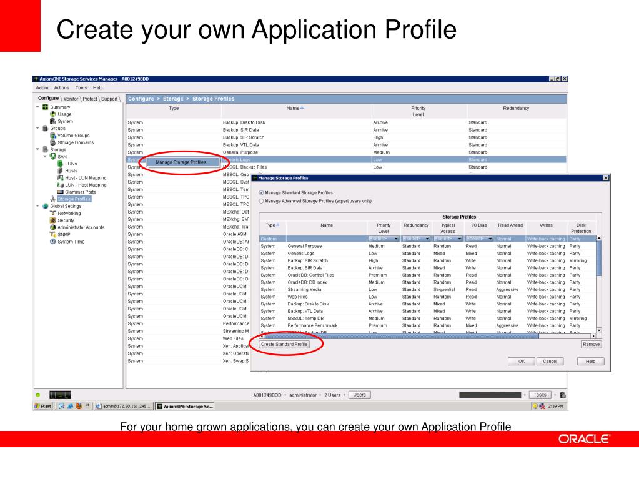
Task: Open the Priority Level dropdown in the Custom row
Action: 384,239
